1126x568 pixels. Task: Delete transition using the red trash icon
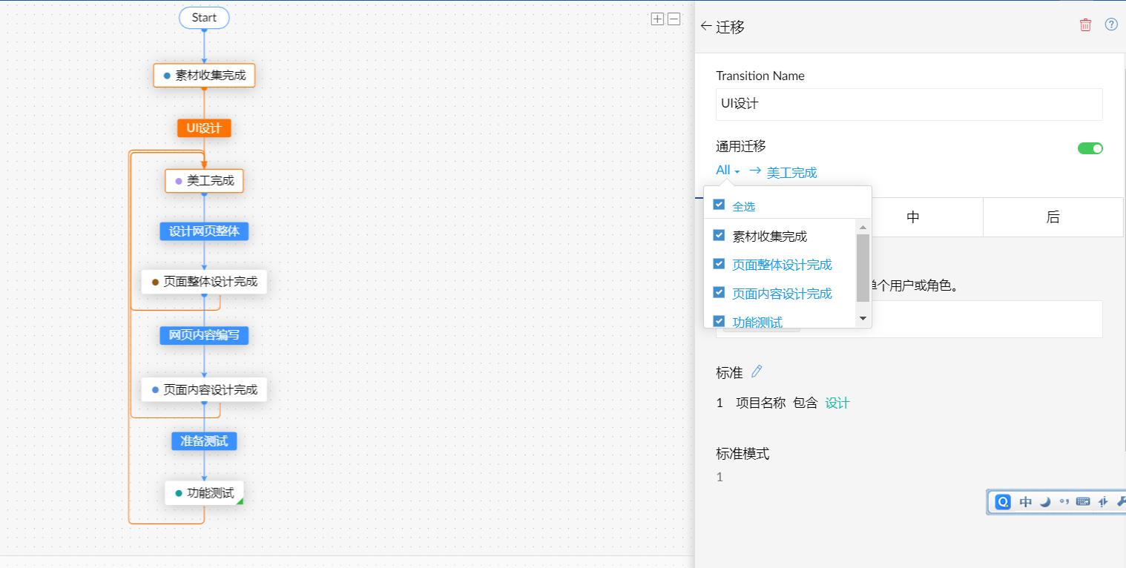point(1085,24)
